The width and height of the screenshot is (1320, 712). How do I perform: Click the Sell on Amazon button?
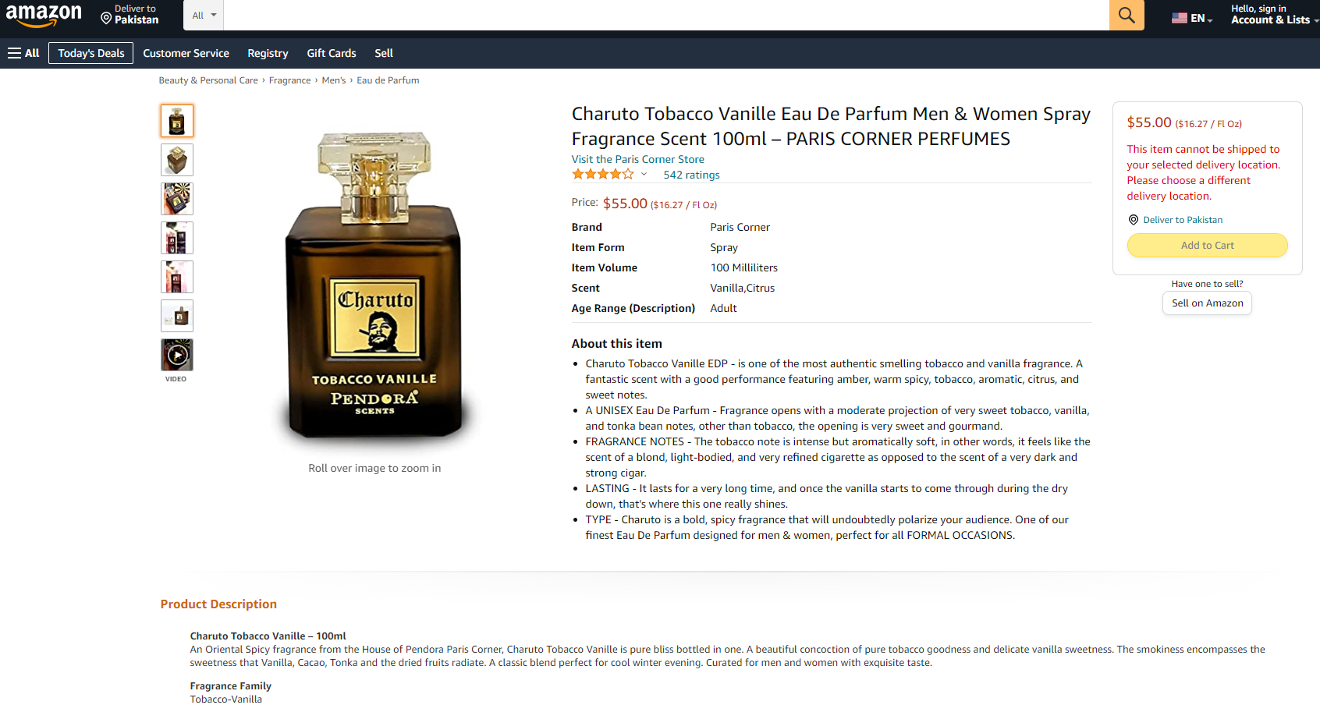coord(1207,303)
